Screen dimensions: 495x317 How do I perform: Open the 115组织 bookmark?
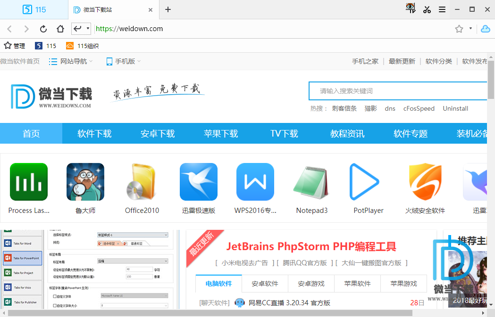83,46
